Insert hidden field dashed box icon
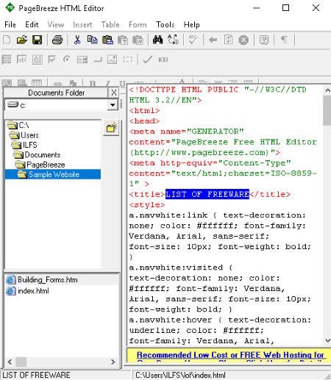The height and width of the screenshot is (380, 331). pos(127,60)
